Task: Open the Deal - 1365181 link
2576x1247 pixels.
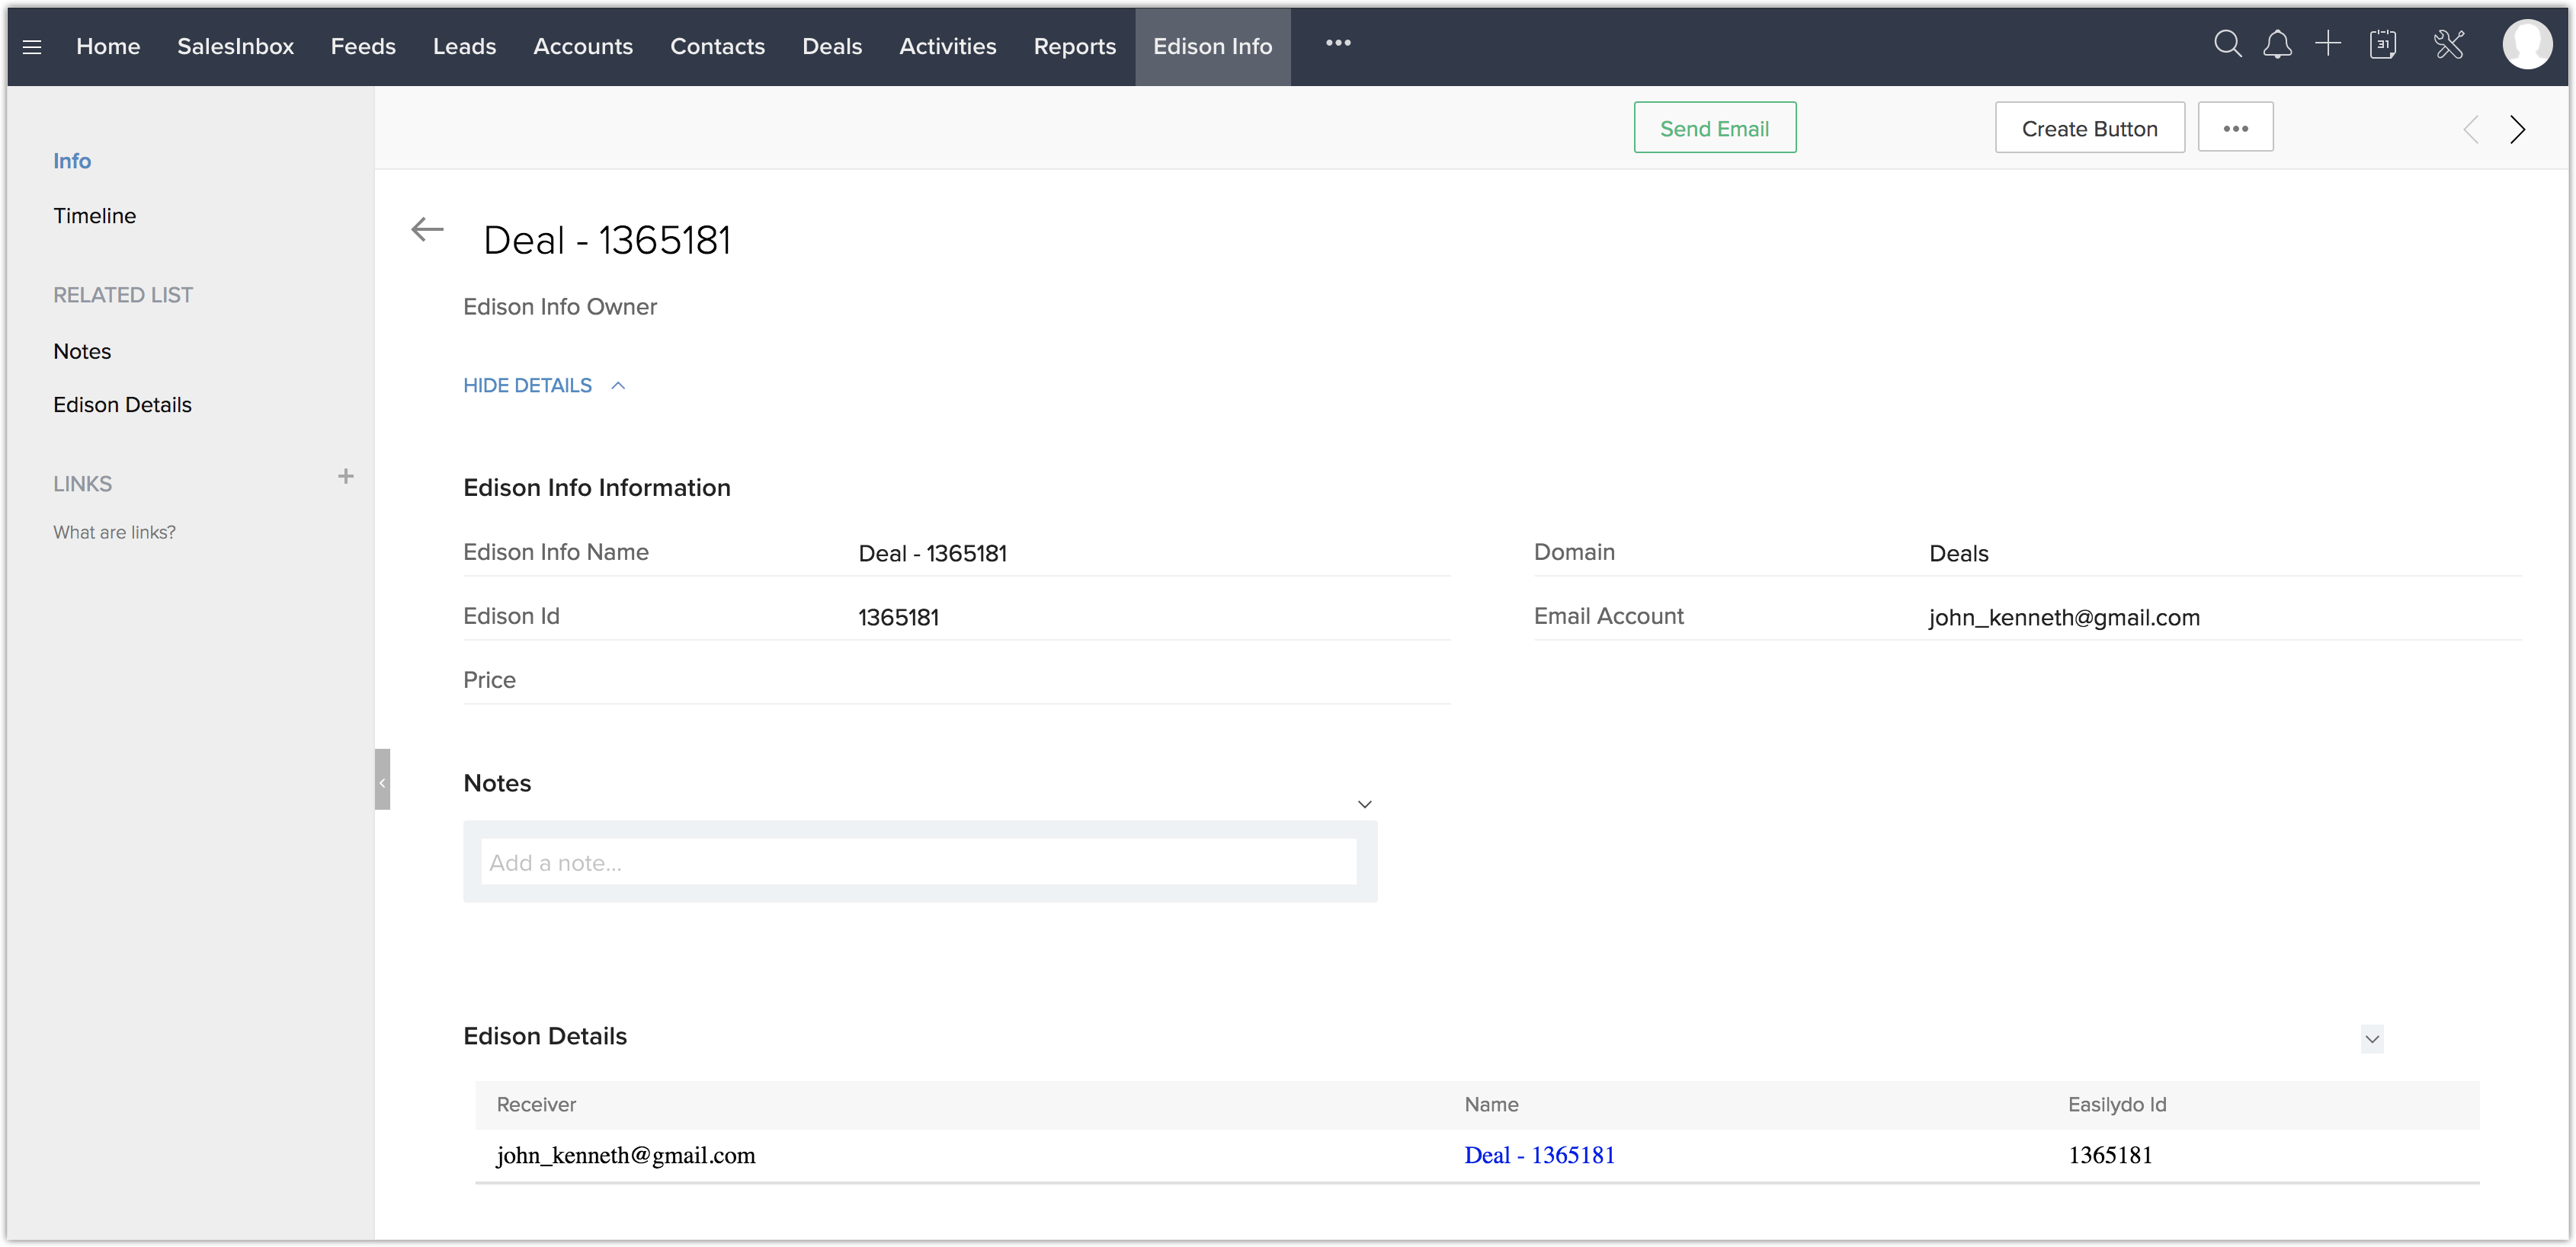Action: pyautogui.click(x=1539, y=1155)
